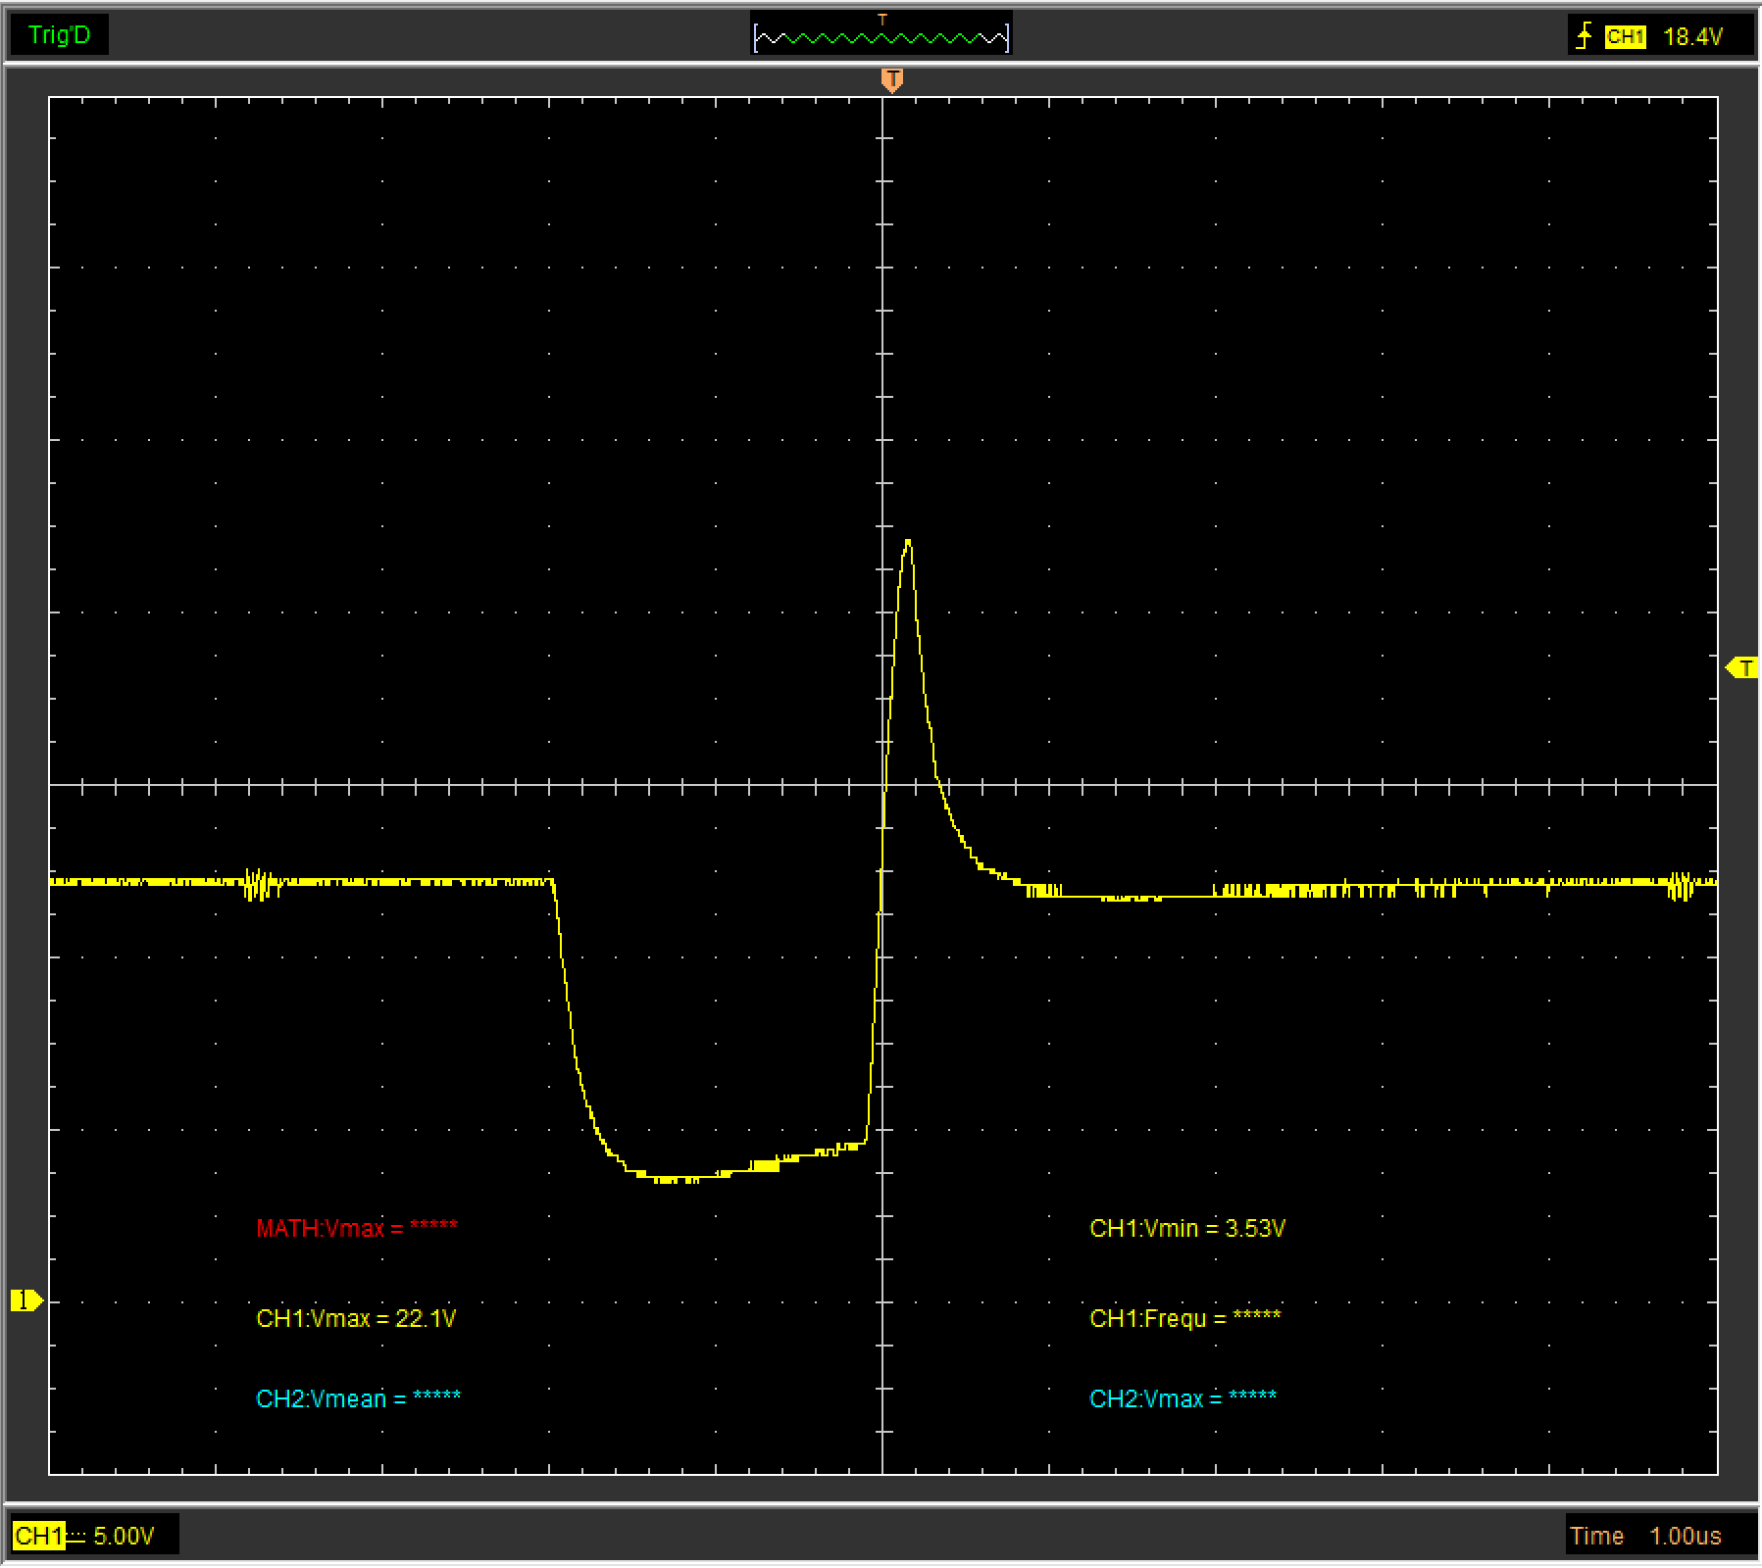Click the CH1:Vmax = 22.1V measurement

(356, 1318)
